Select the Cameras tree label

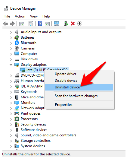pos(28,48)
